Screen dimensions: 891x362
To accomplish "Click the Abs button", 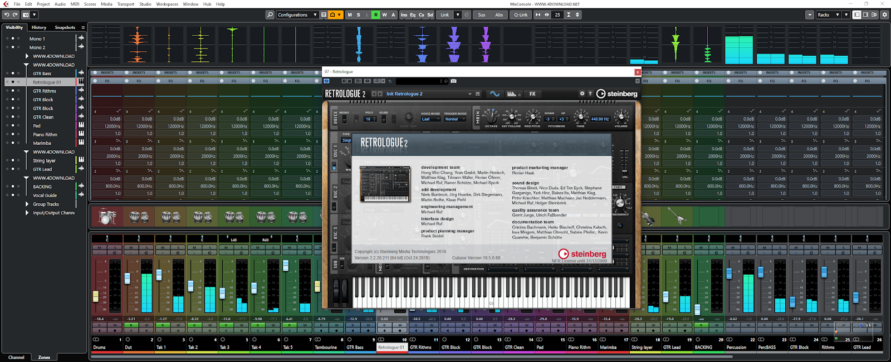I will pos(499,15).
